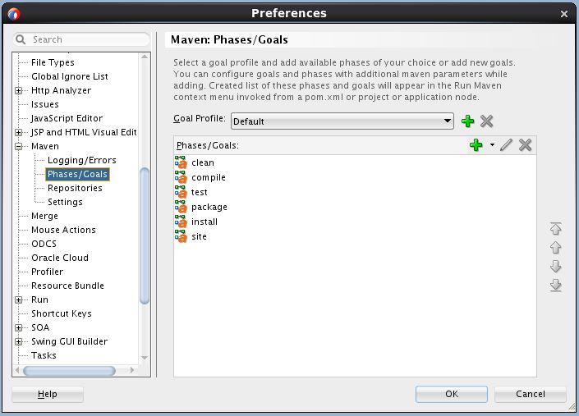The image size is (579, 416).
Task: Move the selected goal down one
Action: tap(556, 267)
